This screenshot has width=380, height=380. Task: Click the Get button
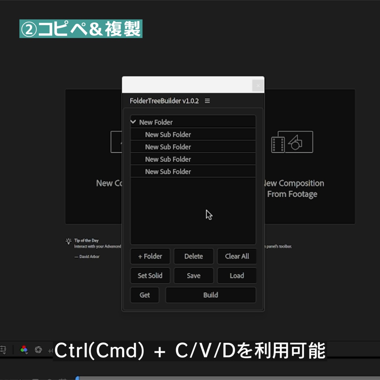(x=145, y=295)
